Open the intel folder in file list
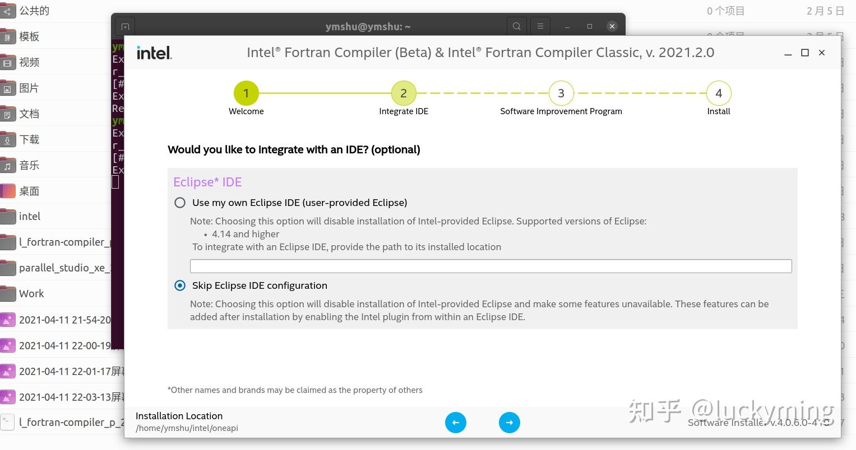 click(30, 217)
